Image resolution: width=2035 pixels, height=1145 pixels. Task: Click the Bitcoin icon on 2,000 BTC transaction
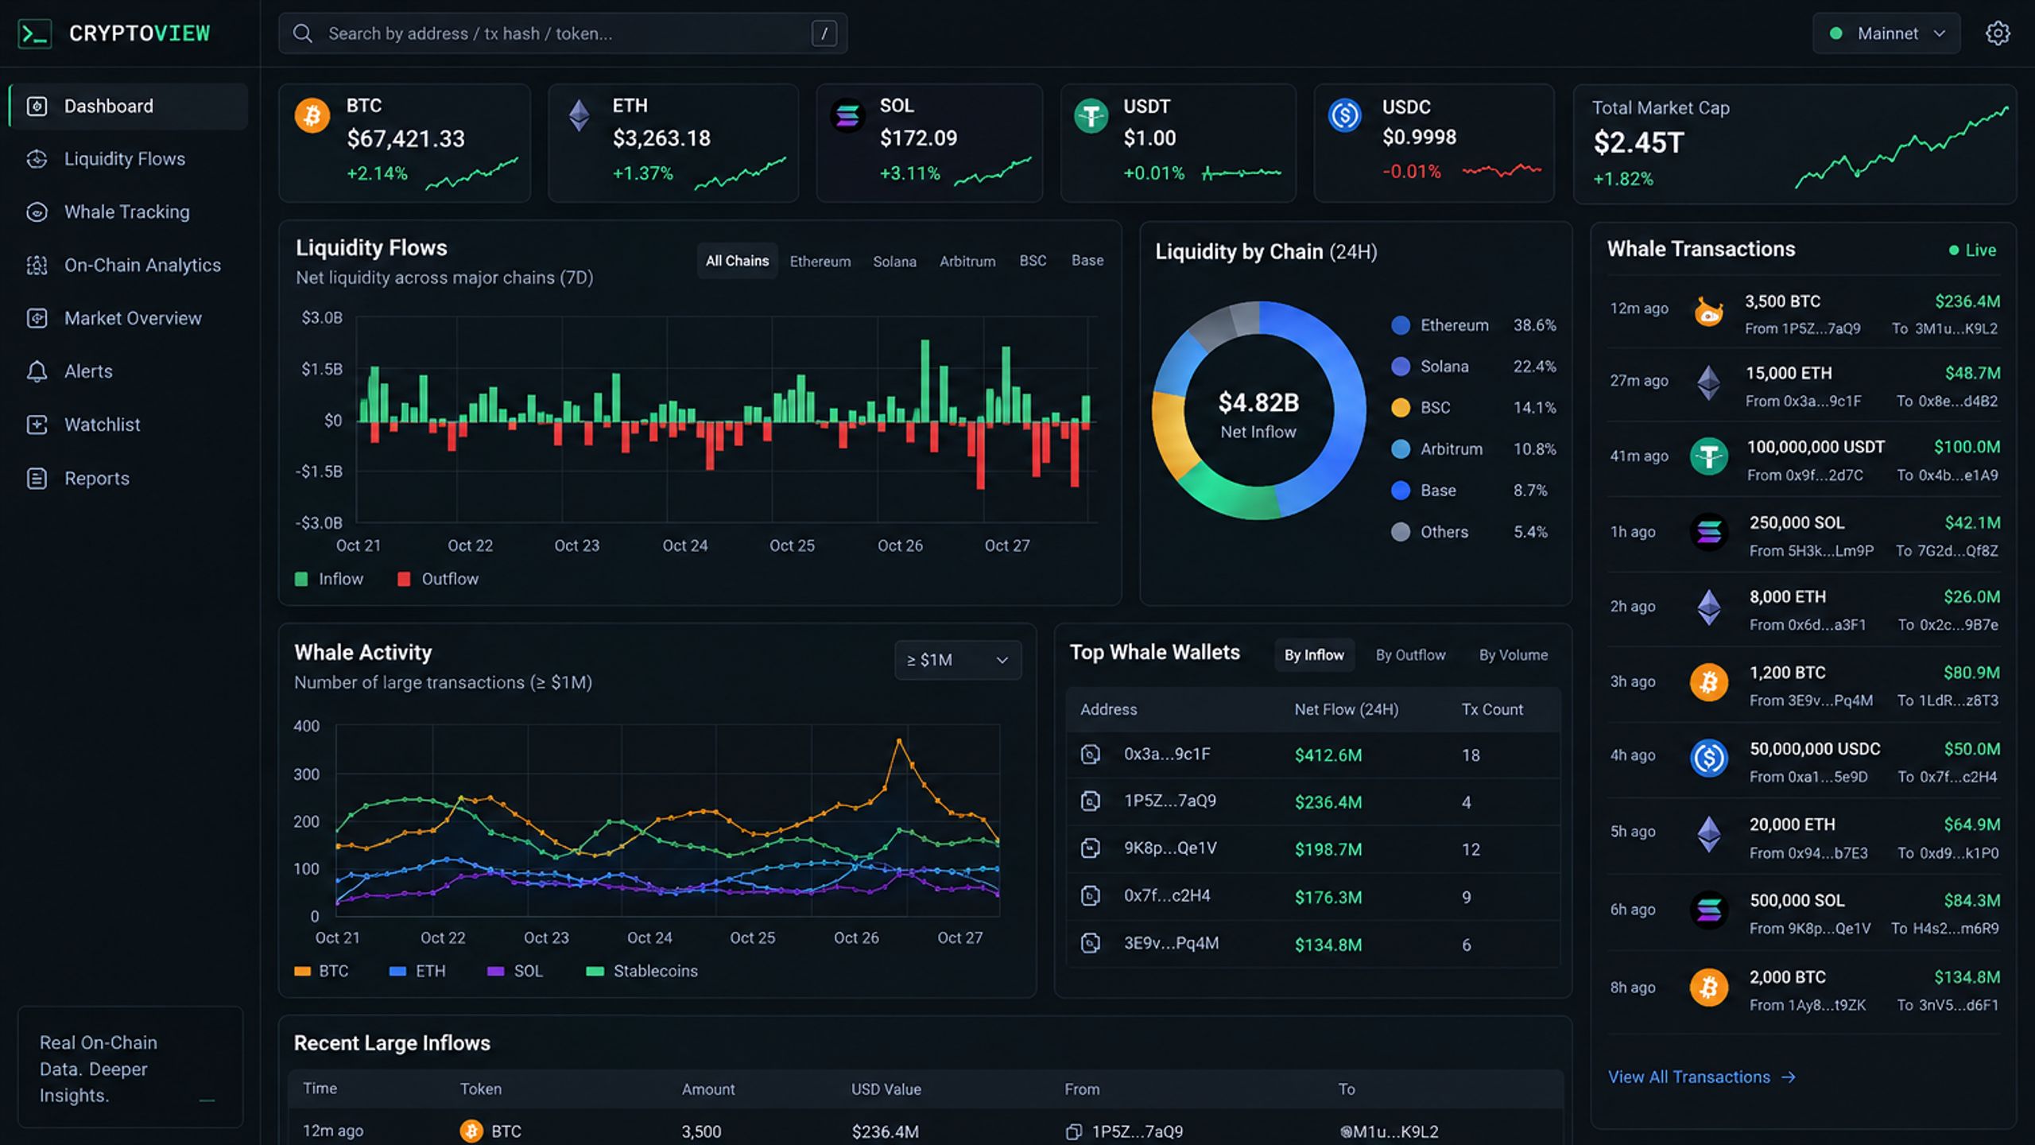[1708, 988]
